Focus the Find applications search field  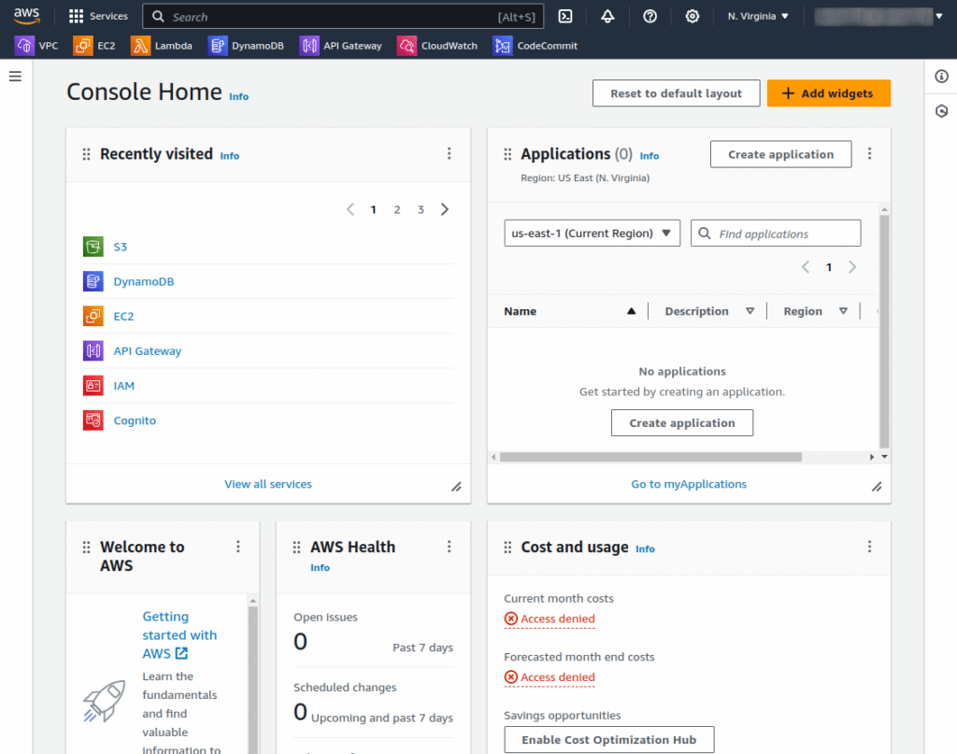[x=776, y=233]
